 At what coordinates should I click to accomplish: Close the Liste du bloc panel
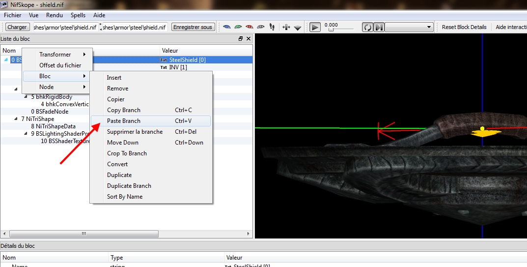point(249,39)
